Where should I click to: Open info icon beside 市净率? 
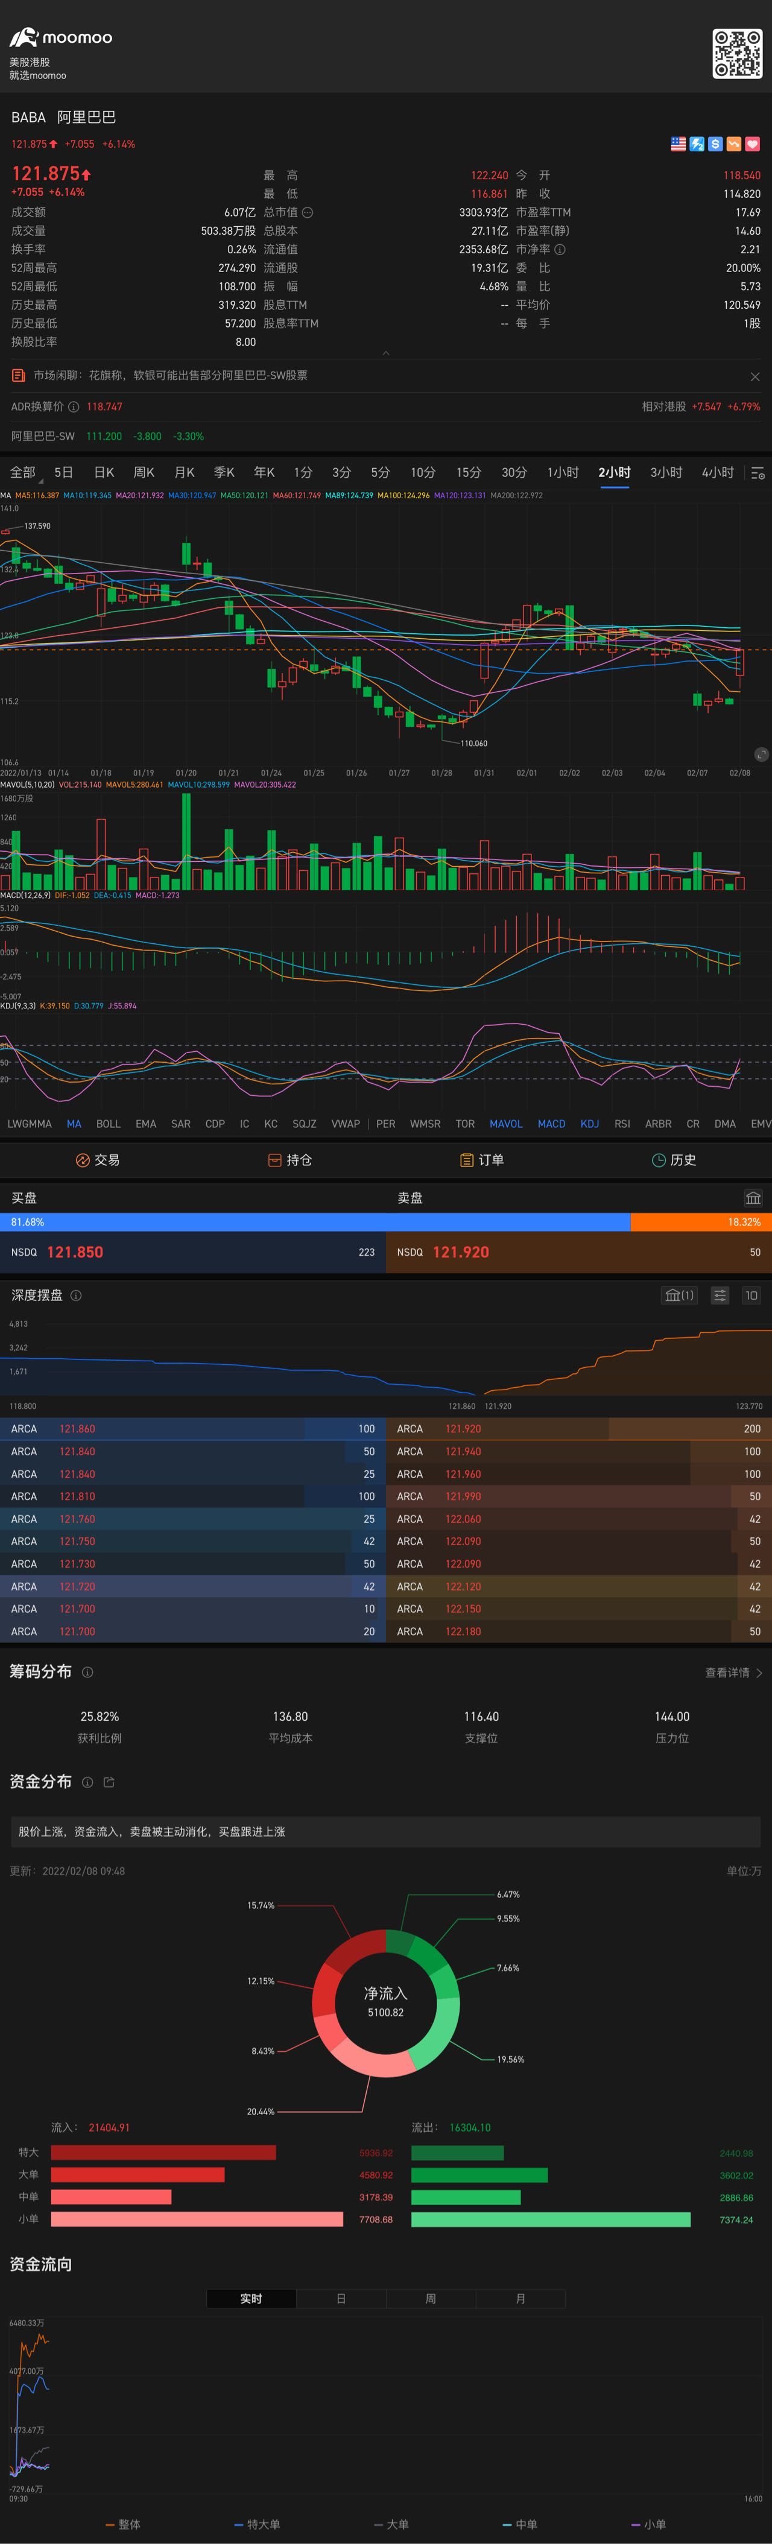pos(560,250)
